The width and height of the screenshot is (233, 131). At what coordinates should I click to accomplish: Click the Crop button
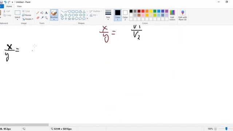26,11
